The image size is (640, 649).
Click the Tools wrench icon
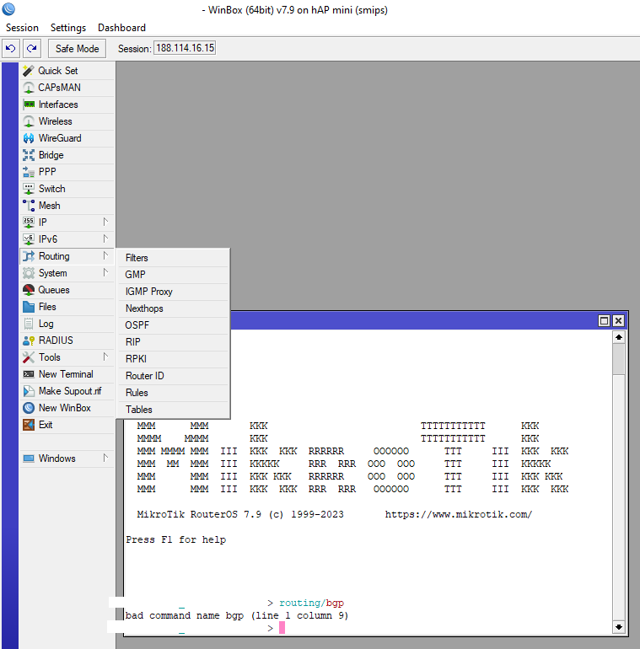(x=29, y=357)
